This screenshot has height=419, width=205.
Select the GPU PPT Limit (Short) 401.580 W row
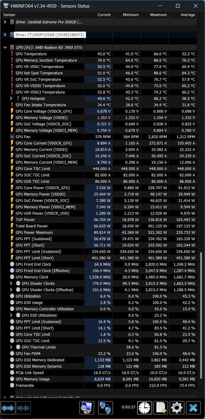(99, 258)
